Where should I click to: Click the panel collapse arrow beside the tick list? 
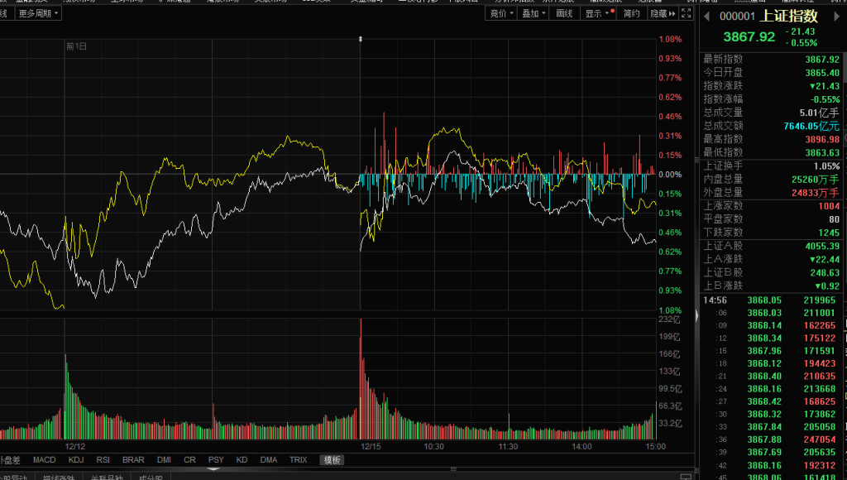696,315
